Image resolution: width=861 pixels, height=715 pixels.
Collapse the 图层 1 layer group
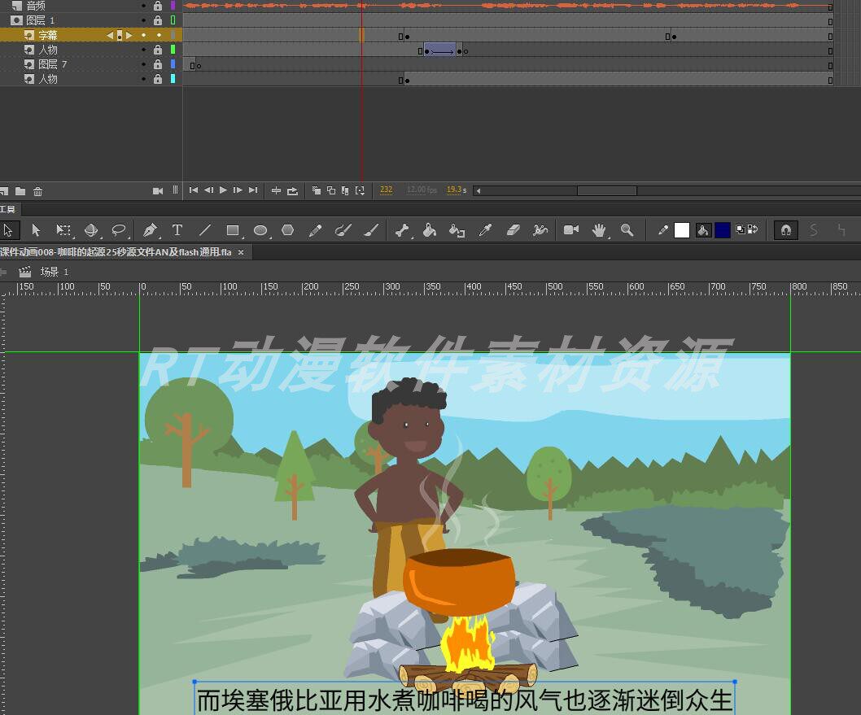16,20
